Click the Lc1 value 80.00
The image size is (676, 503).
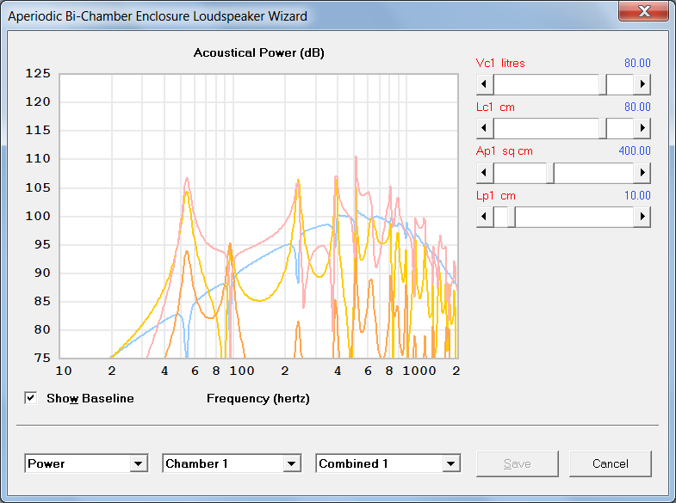(x=637, y=107)
